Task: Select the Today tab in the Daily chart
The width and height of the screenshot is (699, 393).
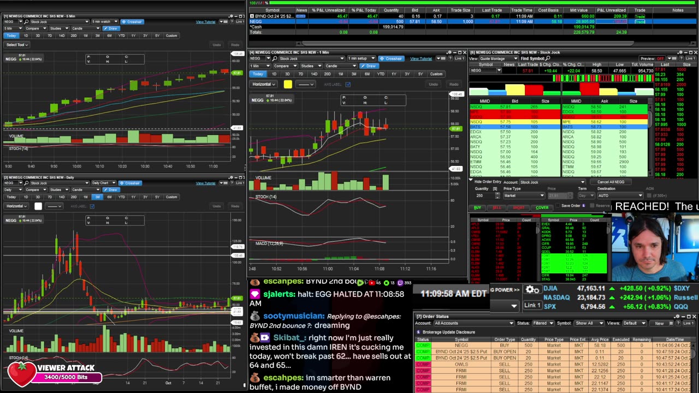Action: click(x=11, y=196)
